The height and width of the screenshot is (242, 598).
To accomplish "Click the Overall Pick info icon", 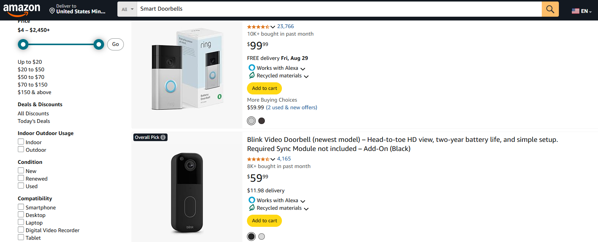I will [x=163, y=137].
